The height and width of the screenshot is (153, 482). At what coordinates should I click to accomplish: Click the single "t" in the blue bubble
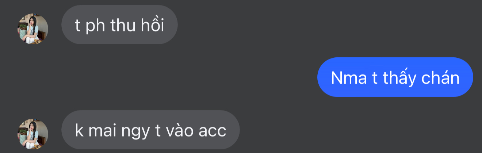coord(375,78)
